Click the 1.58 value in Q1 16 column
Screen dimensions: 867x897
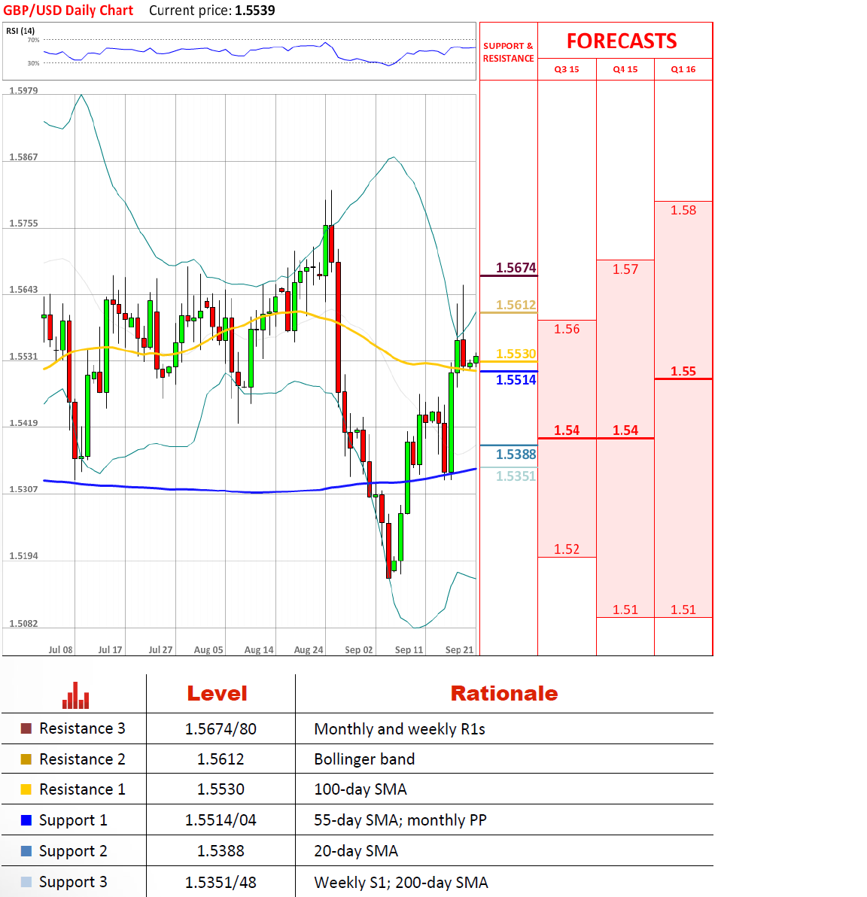pos(683,210)
